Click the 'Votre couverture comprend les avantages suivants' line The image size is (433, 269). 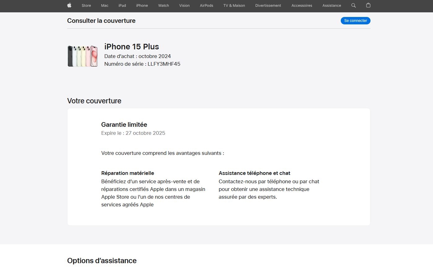[x=162, y=153]
